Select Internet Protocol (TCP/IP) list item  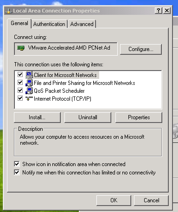tap(63, 99)
